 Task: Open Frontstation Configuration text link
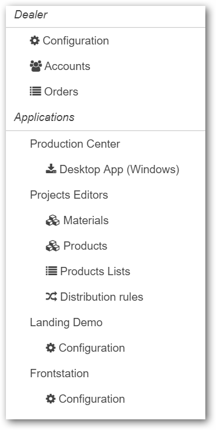coord(92,399)
